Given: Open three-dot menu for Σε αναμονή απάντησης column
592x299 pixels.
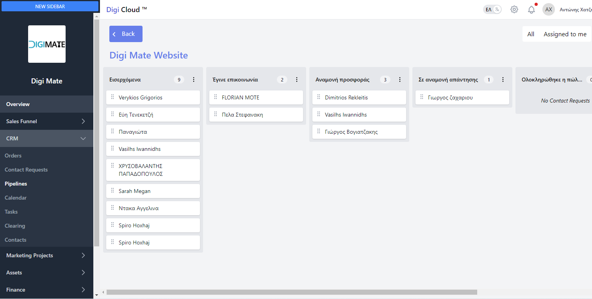Looking at the screenshot, I should pyautogui.click(x=503, y=80).
